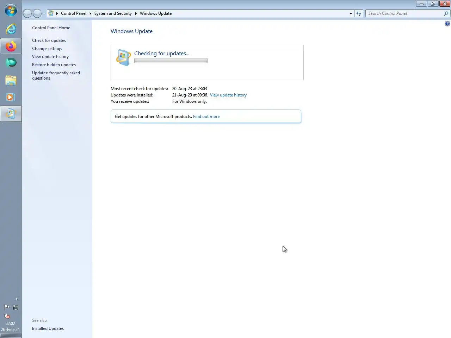
Task: Click the 26-Feb-24 date in tray
Action: [10, 330]
